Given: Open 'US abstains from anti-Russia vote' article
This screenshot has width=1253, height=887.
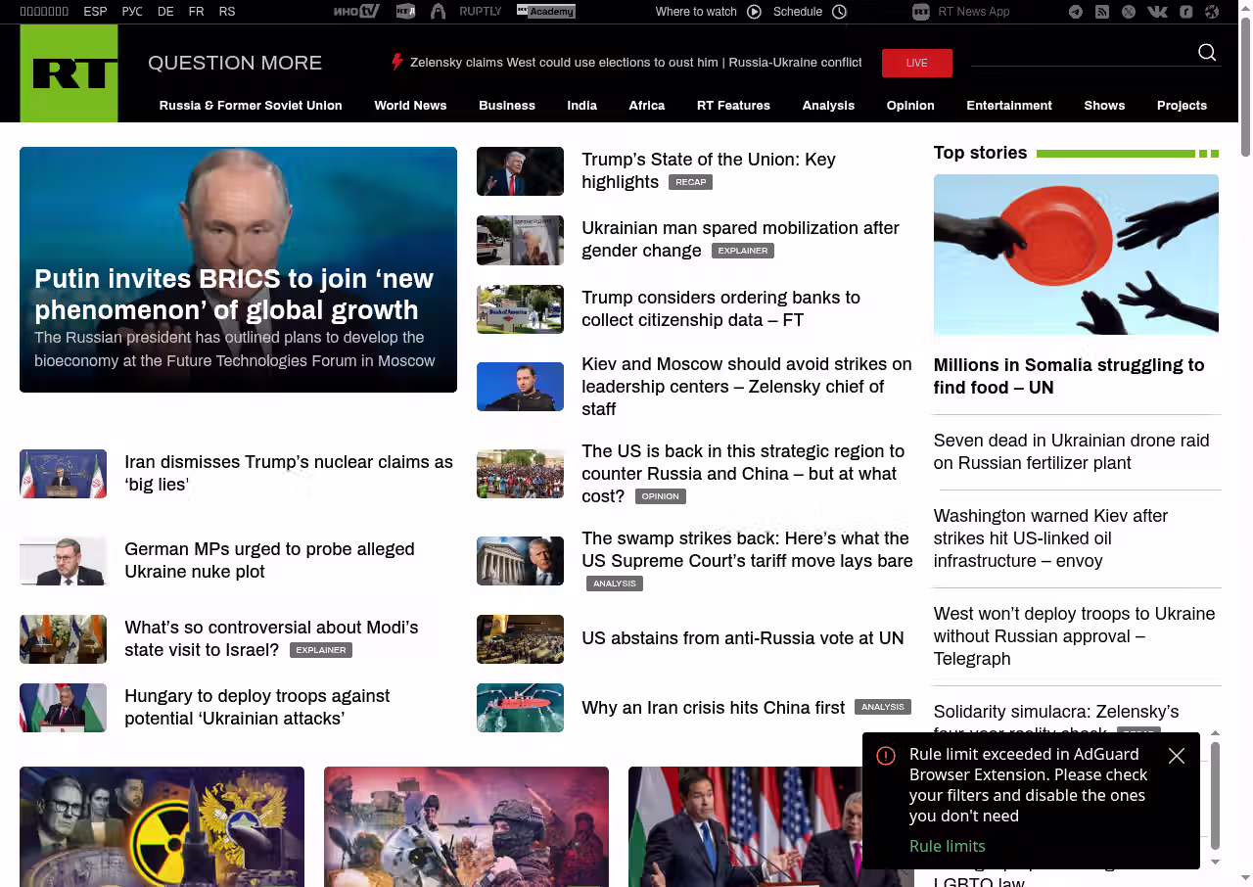Looking at the screenshot, I should [x=742, y=638].
